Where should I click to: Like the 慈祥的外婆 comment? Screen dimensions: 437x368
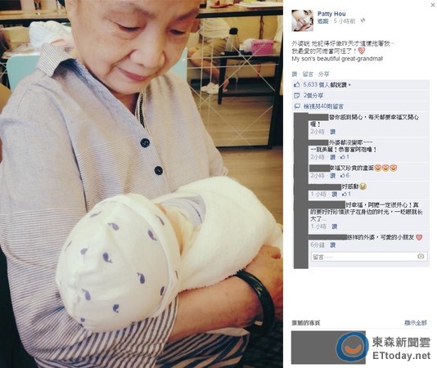click(333, 245)
